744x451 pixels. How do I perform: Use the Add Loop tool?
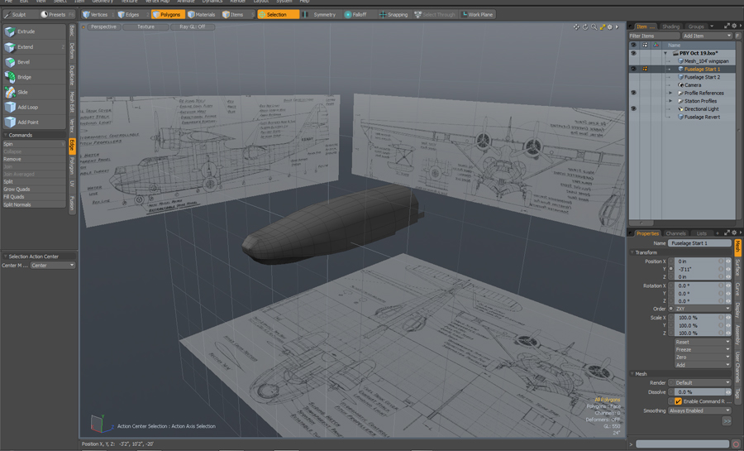coord(34,108)
